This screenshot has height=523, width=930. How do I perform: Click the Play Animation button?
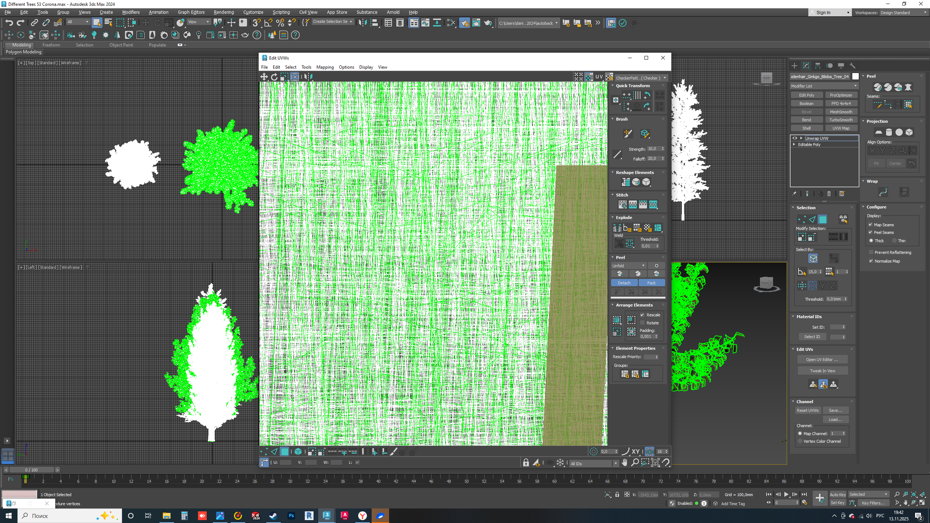[x=786, y=494]
